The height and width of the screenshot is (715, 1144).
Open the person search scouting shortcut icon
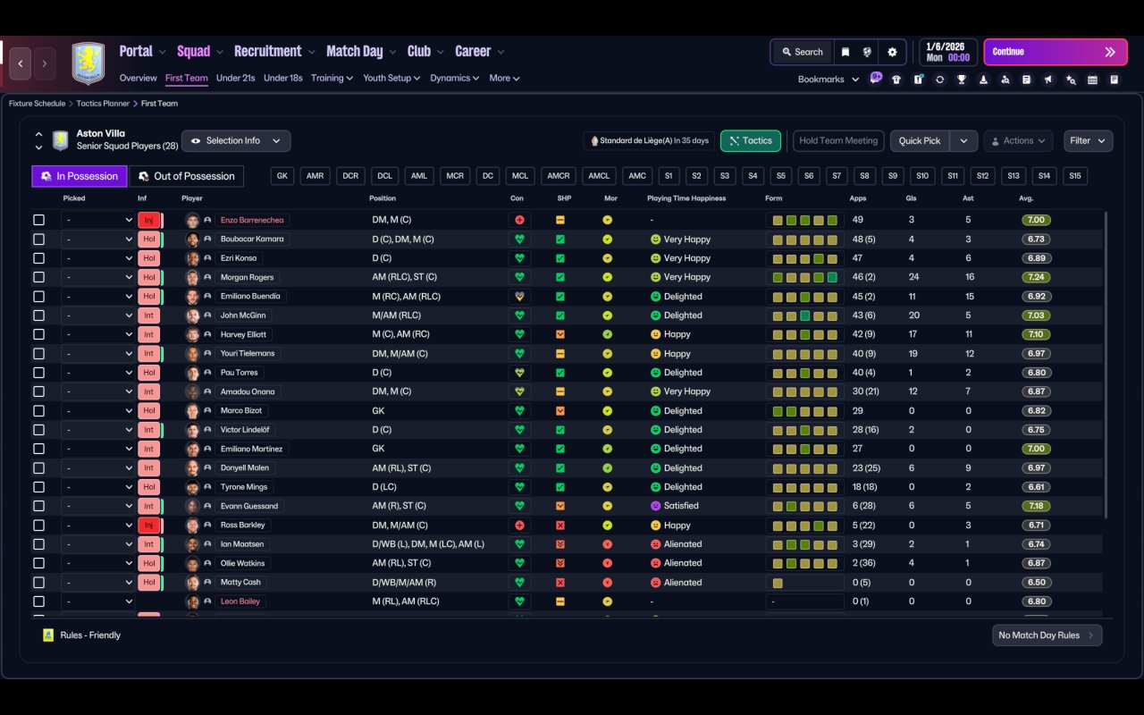pos(1005,80)
